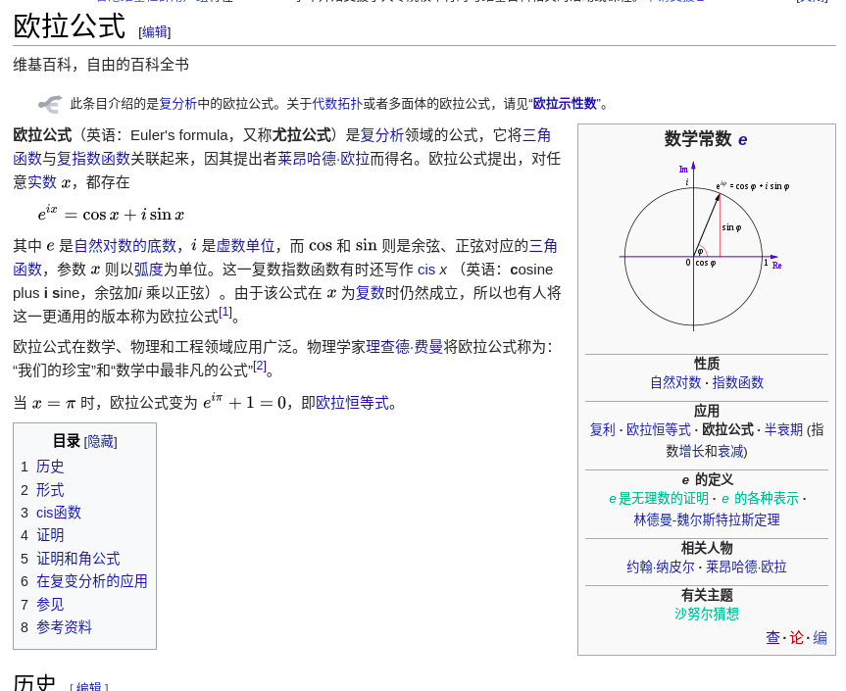Click the 编 (edit template) link

tap(821, 638)
